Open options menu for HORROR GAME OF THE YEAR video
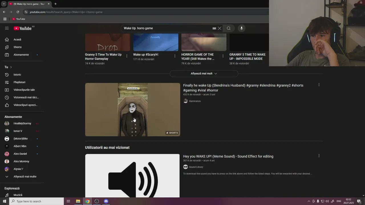Screen dimensions: 365x205 (223, 56)
